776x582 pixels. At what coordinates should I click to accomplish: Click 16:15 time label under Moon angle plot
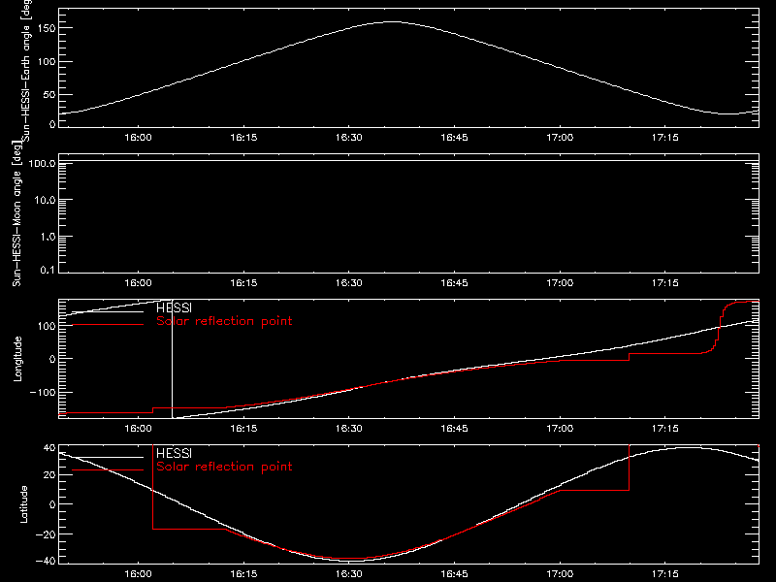(243, 283)
